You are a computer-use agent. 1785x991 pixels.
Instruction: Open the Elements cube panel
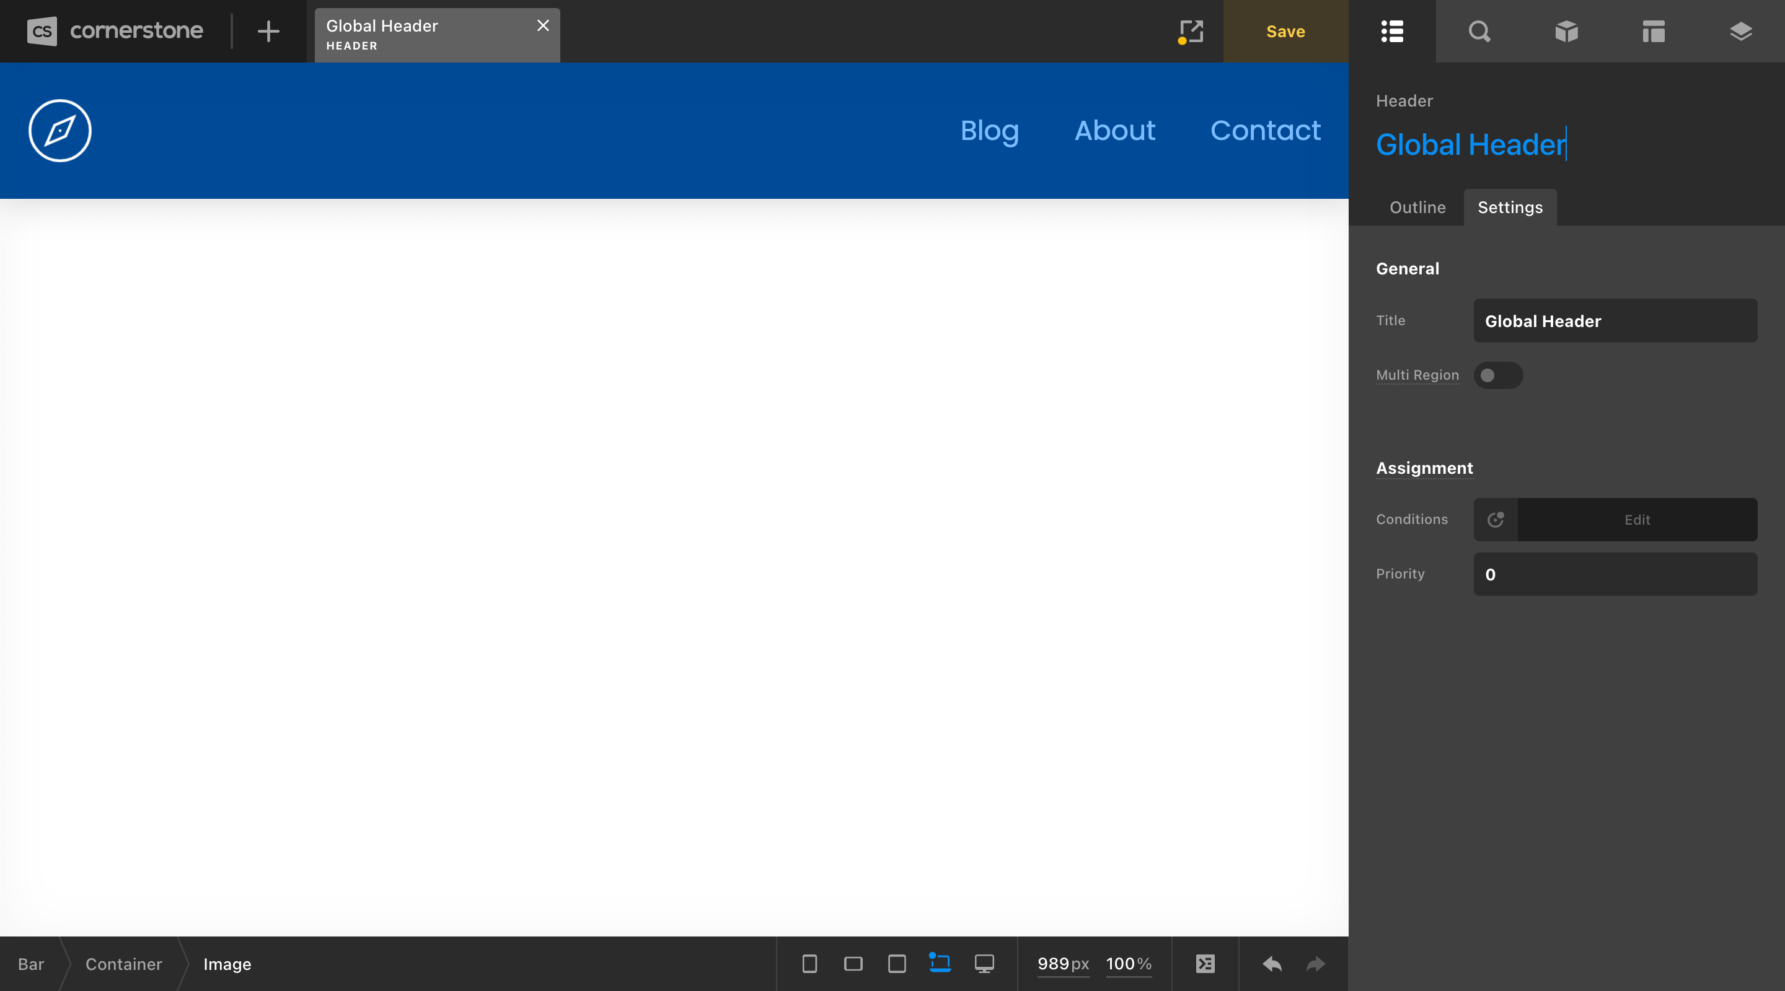pos(1567,31)
